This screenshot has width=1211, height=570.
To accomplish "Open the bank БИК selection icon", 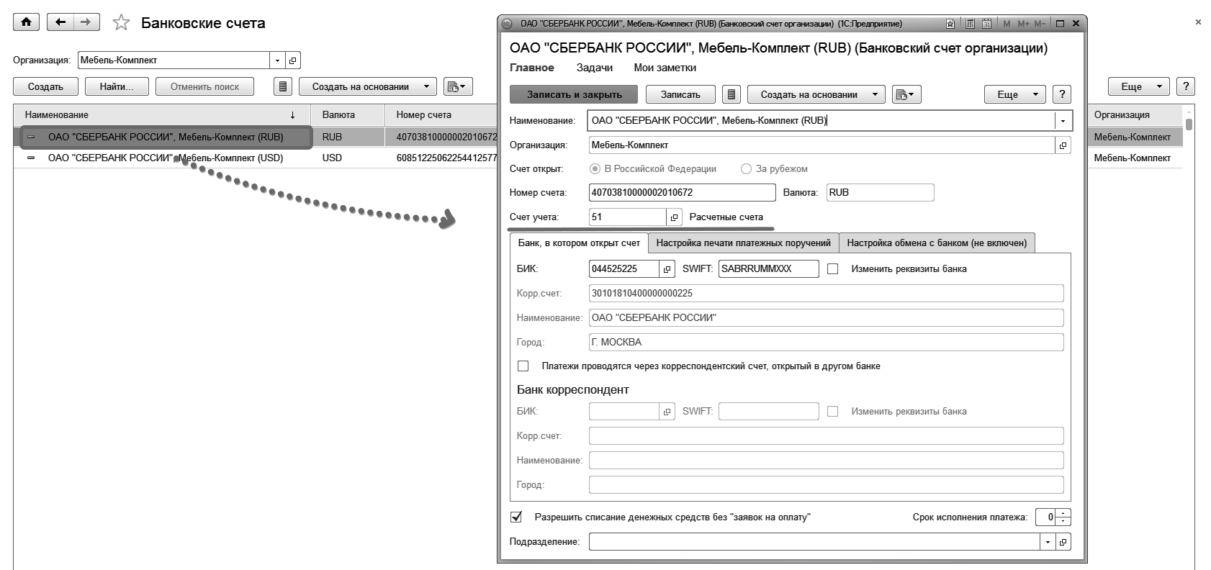I will tap(667, 269).
